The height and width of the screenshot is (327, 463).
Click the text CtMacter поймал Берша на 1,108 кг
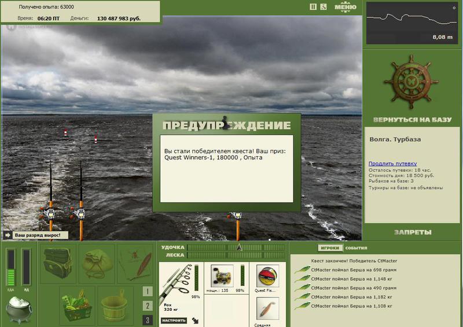(x=351, y=306)
